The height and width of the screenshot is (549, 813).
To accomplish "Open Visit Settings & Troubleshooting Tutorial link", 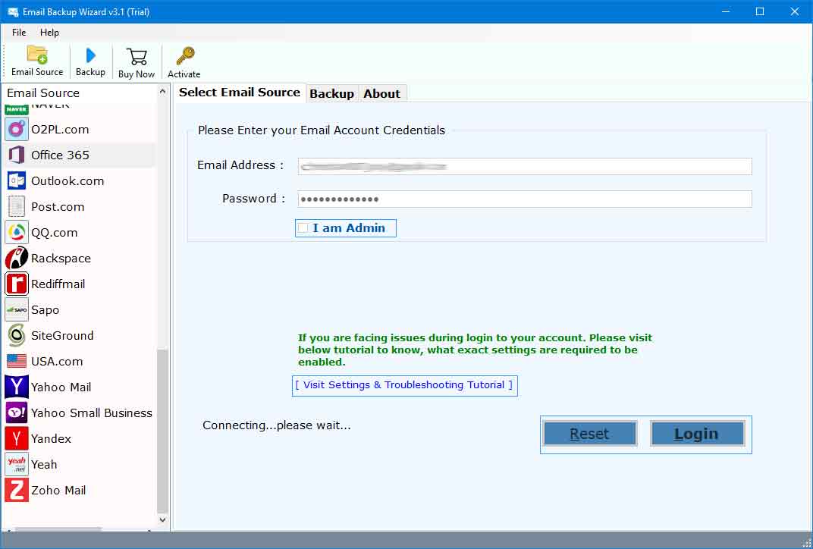I will click(404, 385).
